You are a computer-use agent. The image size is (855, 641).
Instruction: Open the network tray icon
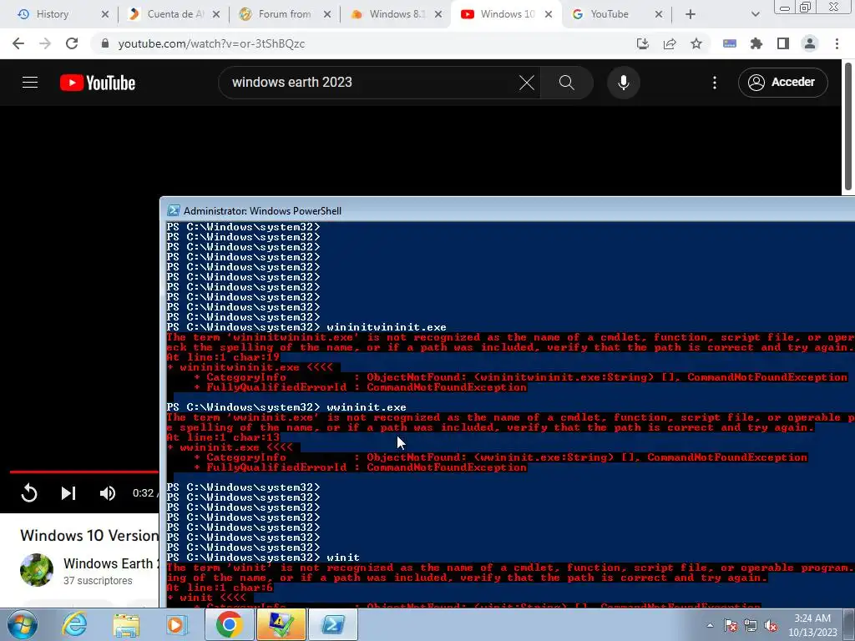pyautogui.click(x=751, y=625)
